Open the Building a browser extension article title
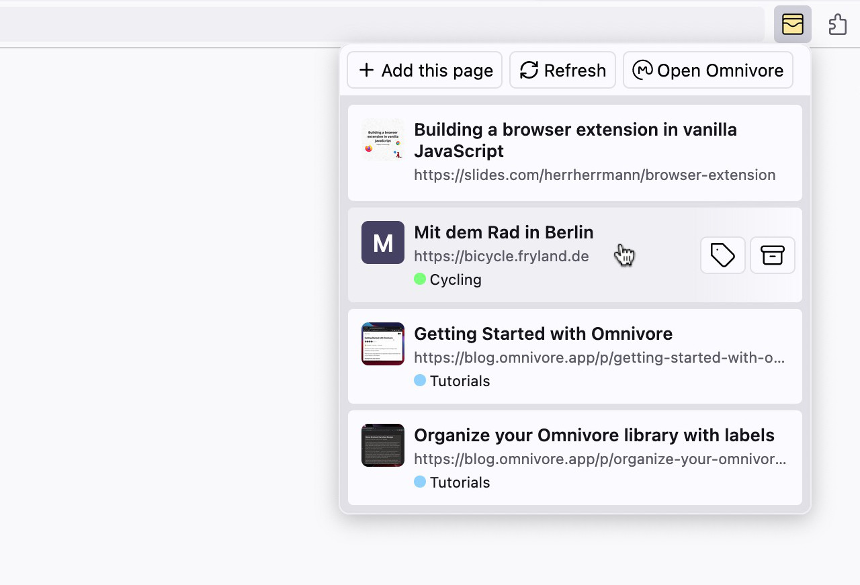 click(575, 140)
